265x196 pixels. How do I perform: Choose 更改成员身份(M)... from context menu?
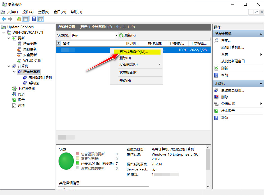pos(137,52)
